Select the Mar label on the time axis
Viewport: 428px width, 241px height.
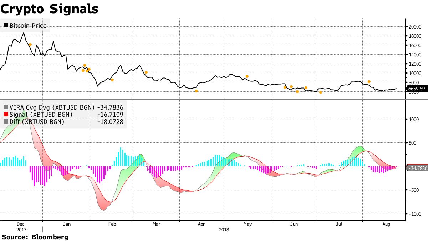pos(156,224)
